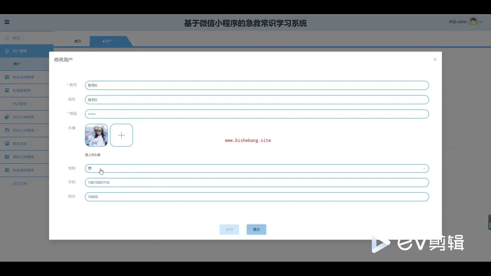Open the 性别 gender dropdown
The width and height of the screenshot is (491, 276).
click(256, 168)
